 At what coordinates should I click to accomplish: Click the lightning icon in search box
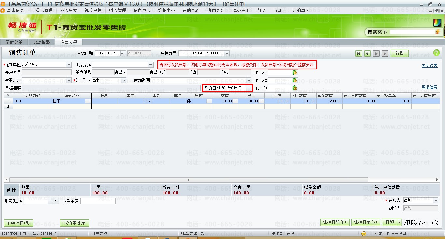(438, 32)
